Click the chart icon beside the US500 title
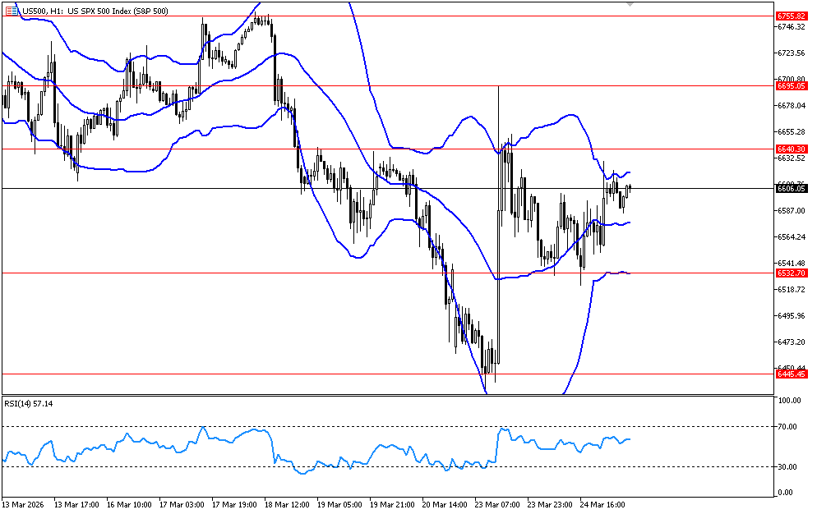 pyautogui.click(x=11, y=11)
